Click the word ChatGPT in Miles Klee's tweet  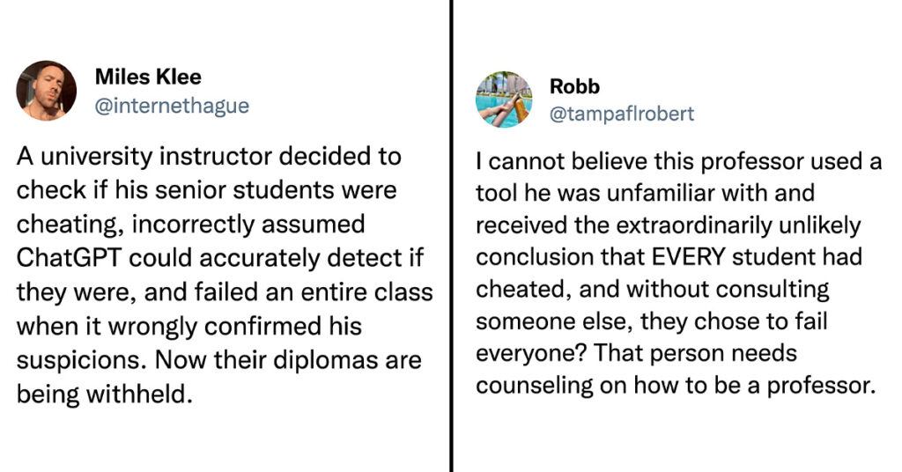pyautogui.click(x=69, y=258)
